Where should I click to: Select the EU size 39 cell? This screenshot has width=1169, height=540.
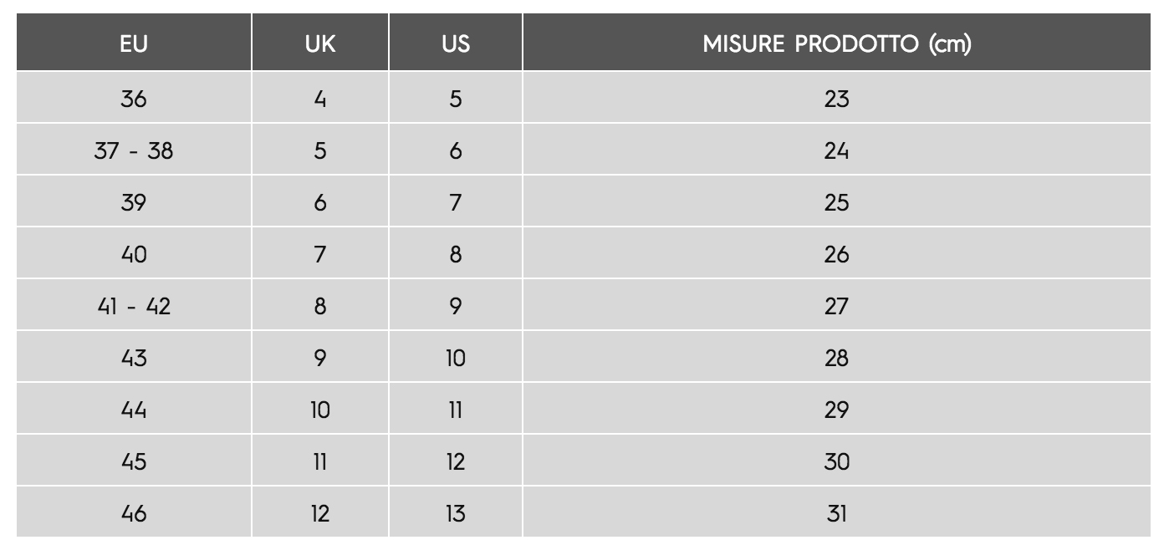(x=134, y=202)
